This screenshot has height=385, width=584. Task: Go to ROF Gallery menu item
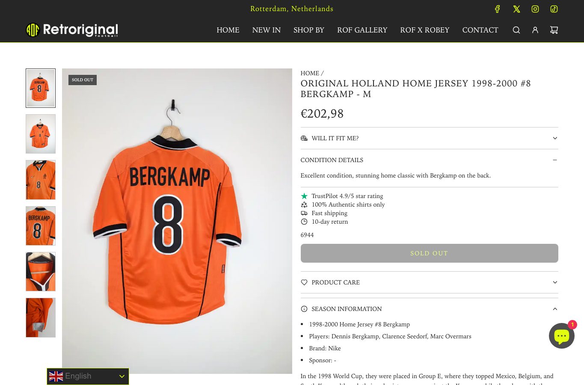click(362, 30)
